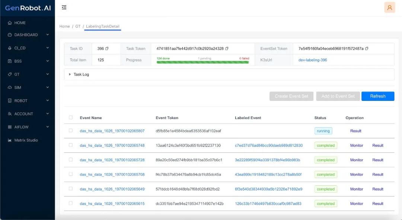The height and width of the screenshot is (220, 402).
Task: Click the Matrix Studio chart icon
Action: [10, 140]
